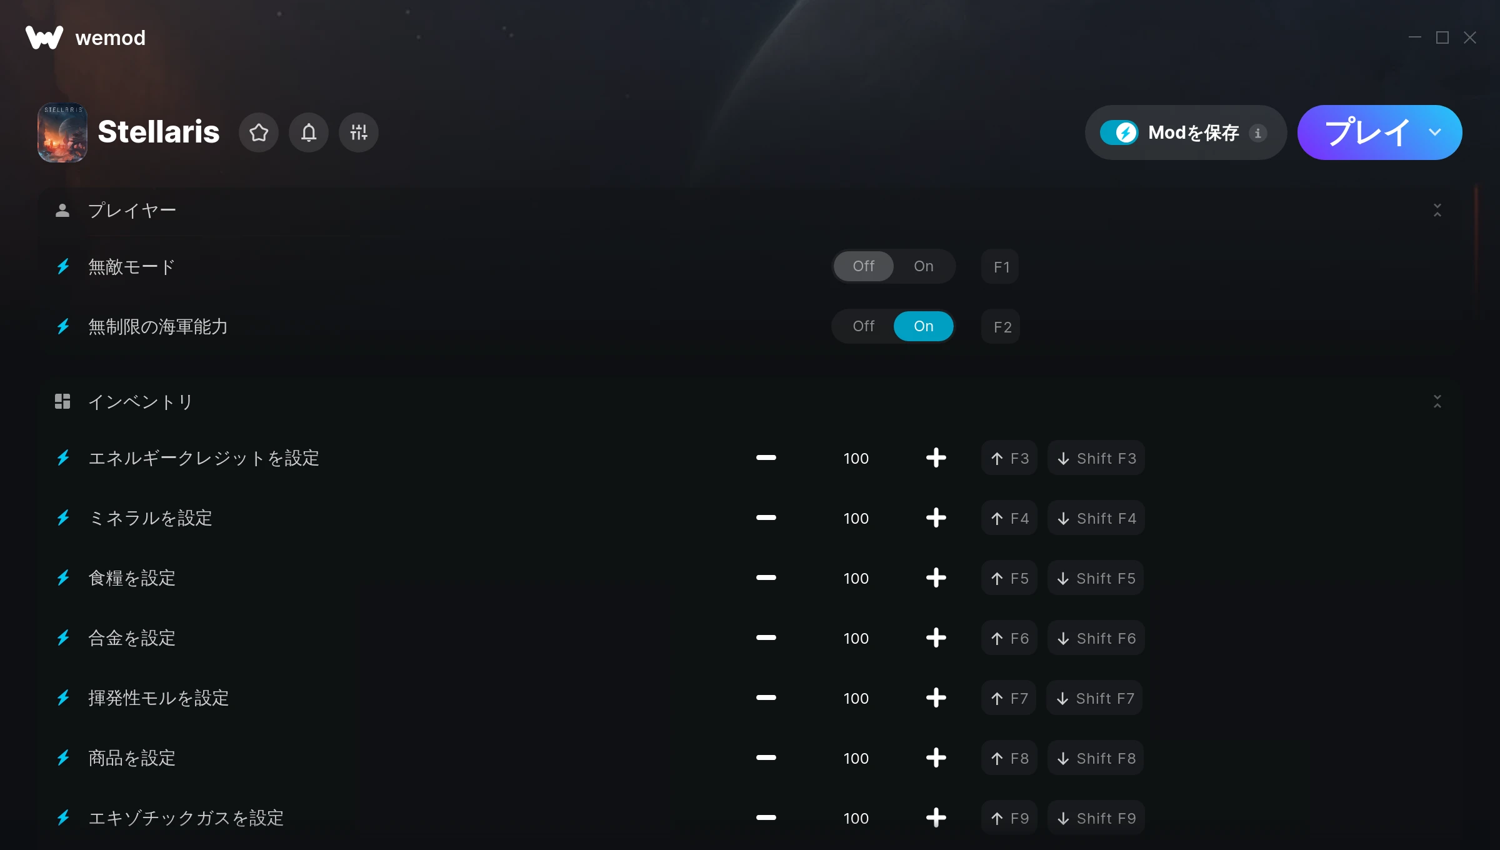Change the F1 hotkey for 無敵モード
Image resolution: width=1500 pixels, height=850 pixels.
tap(1001, 267)
